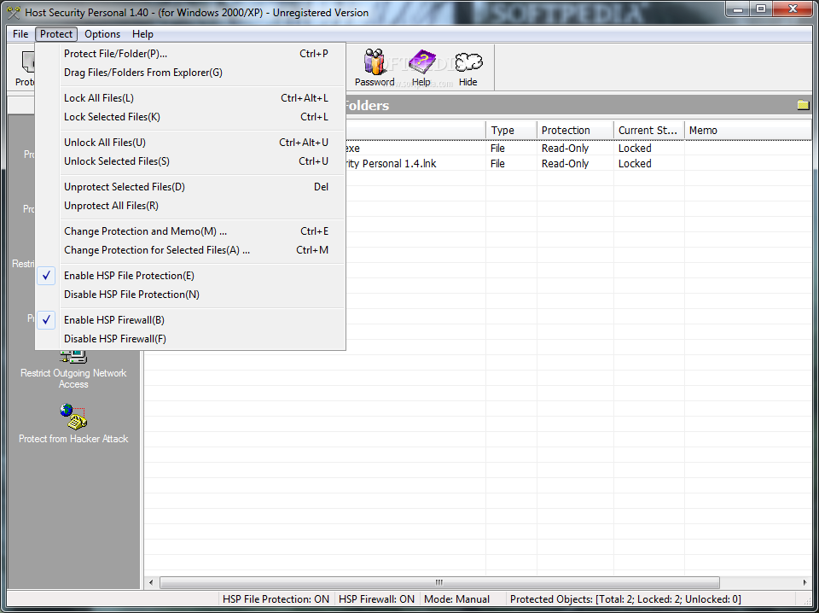Select Unlock All Files(U) entry

click(190, 143)
